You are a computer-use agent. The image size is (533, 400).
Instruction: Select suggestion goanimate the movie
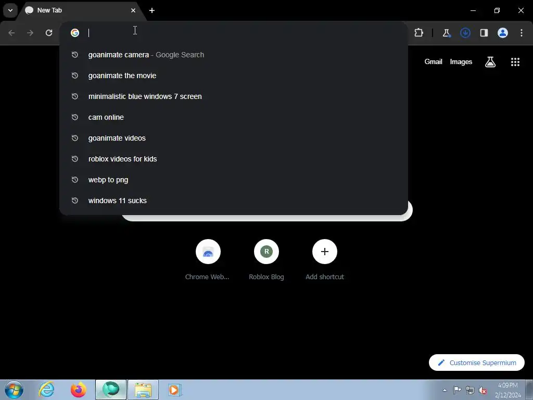(234, 76)
